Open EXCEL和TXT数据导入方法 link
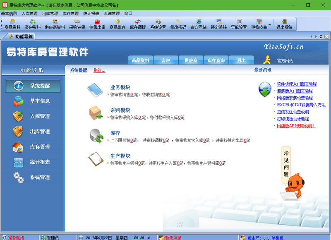331x240 pixels. coord(301,105)
